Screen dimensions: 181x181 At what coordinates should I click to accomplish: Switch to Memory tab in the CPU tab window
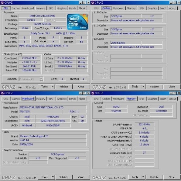41,8
